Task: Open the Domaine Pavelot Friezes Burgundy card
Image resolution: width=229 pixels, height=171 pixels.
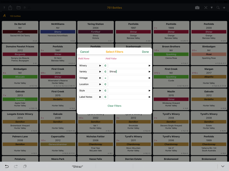Action: (x=20, y=54)
